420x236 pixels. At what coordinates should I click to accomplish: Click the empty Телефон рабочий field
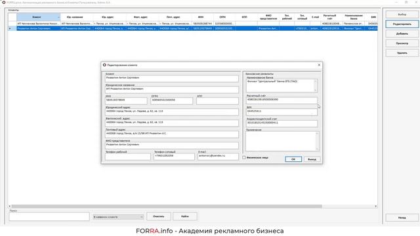(x=128, y=157)
